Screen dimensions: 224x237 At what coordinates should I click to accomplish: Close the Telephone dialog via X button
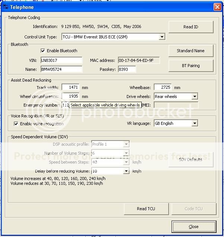(217, 7)
